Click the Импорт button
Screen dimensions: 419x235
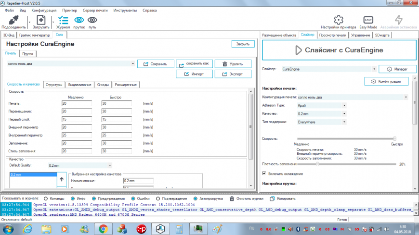[x=194, y=74]
